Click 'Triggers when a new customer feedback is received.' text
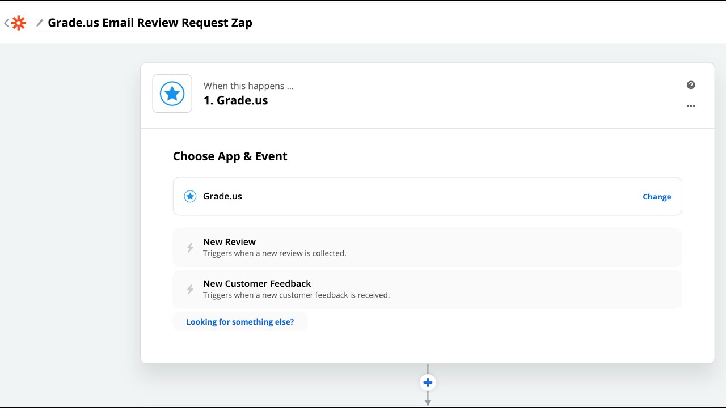Screen dimensions: 726x408 pyautogui.click(x=296, y=295)
